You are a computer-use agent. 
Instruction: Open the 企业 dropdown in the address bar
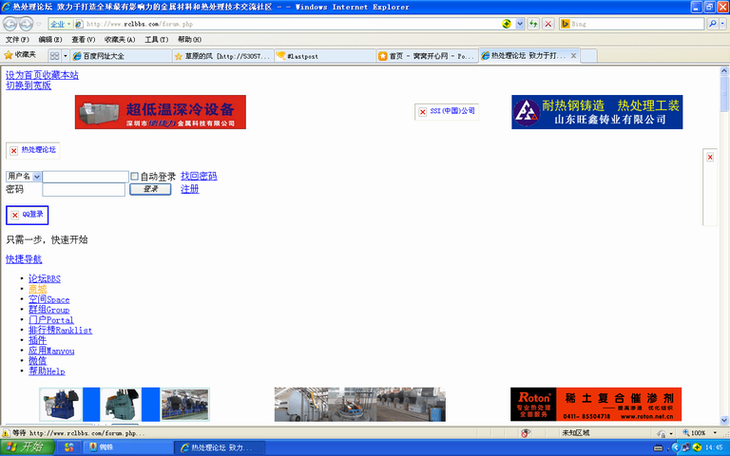point(61,24)
